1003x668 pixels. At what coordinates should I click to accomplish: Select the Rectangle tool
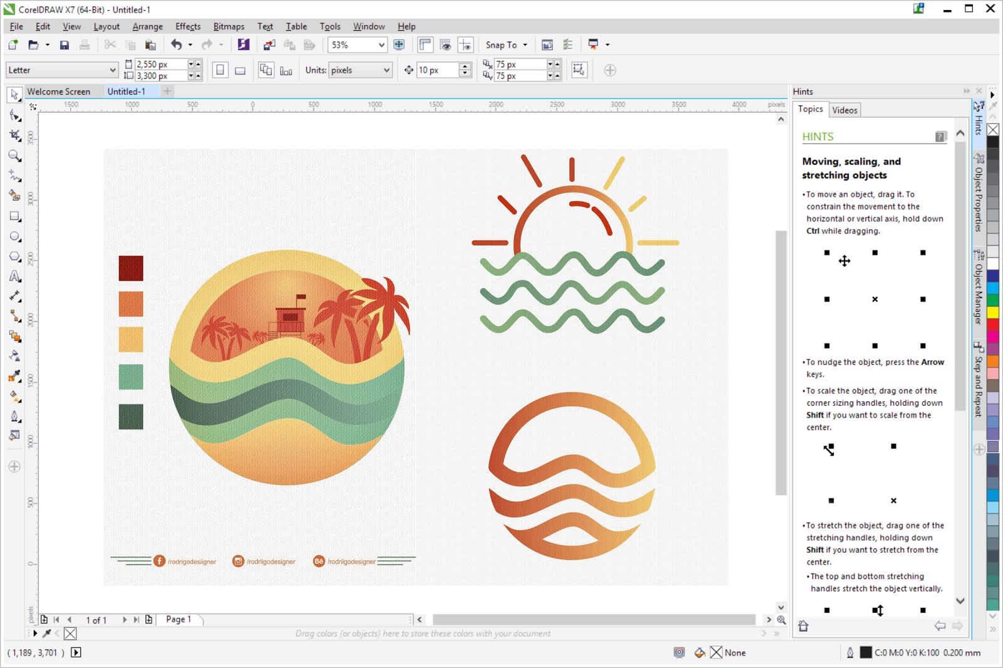click(14, 216)
